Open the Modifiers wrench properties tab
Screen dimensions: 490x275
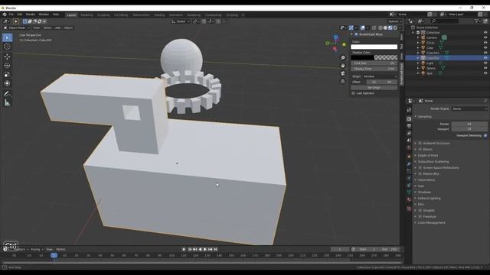(409, 163)
